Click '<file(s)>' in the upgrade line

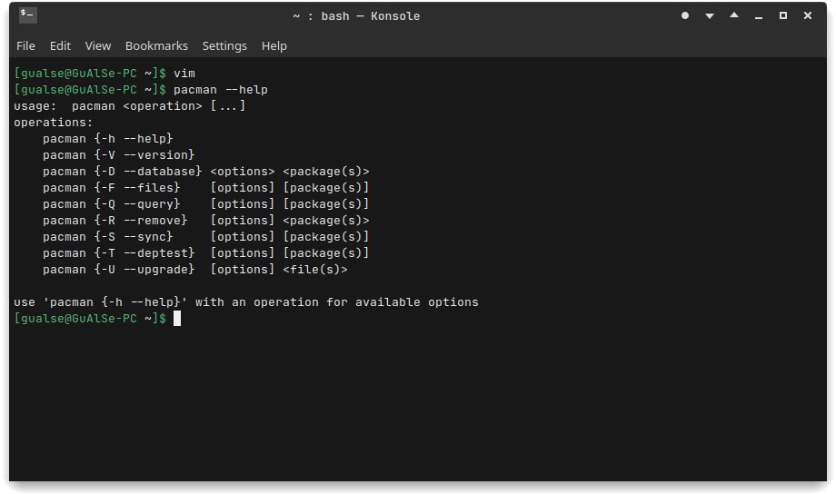coord(315,269)
